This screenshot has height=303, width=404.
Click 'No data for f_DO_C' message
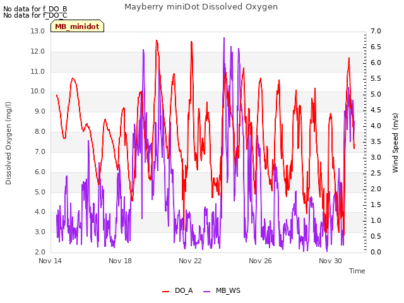[35, 15]
